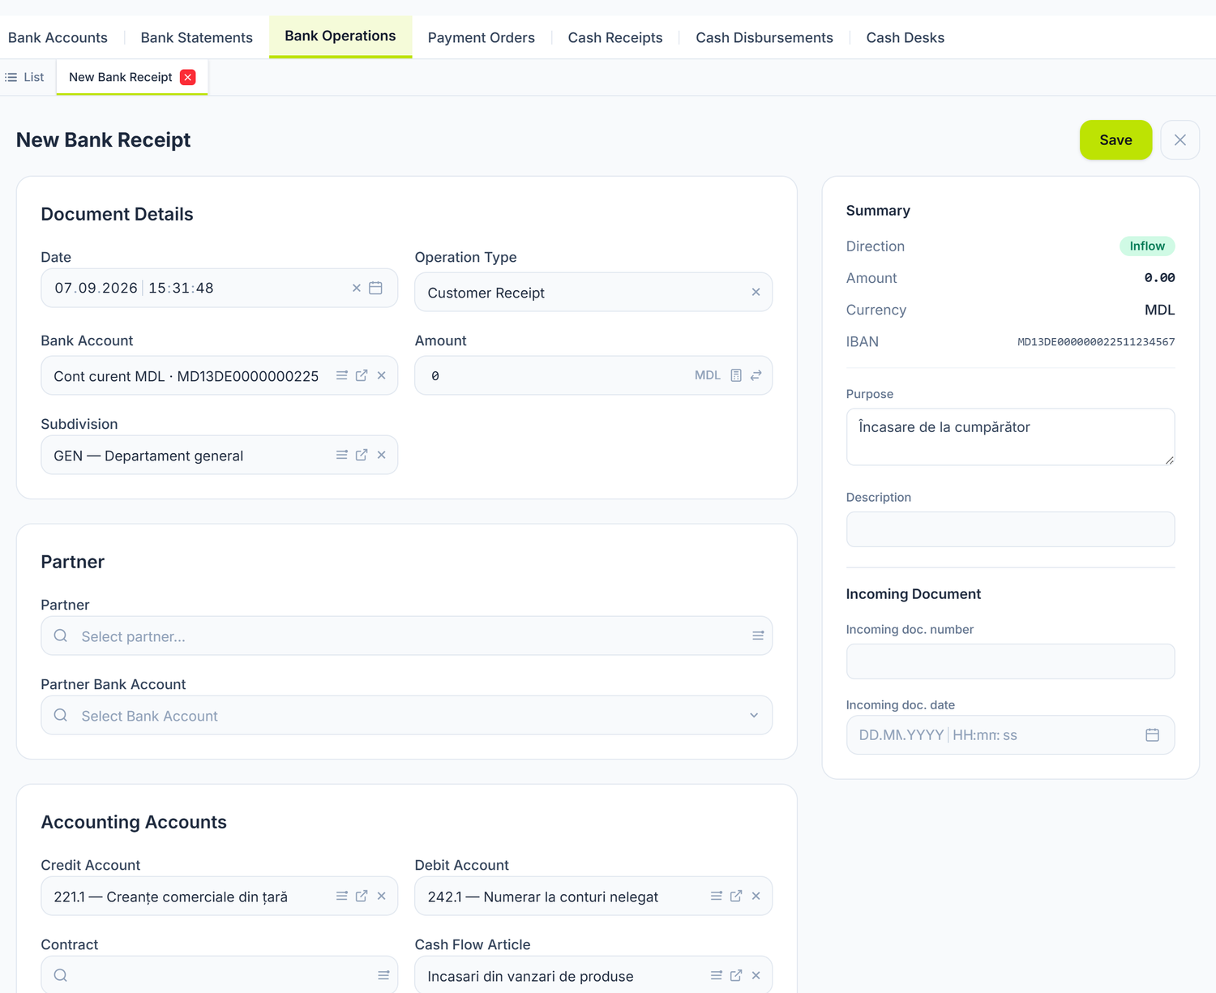Image resolution: width=1216 pixels, height=993 pixels.
Task: Expand the Partner Bank Account dropdown
Action: 754,715
